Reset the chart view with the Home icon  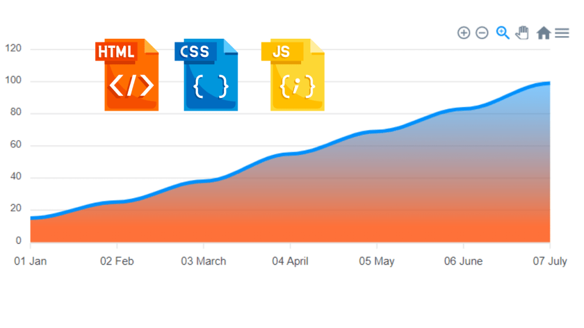541,32
